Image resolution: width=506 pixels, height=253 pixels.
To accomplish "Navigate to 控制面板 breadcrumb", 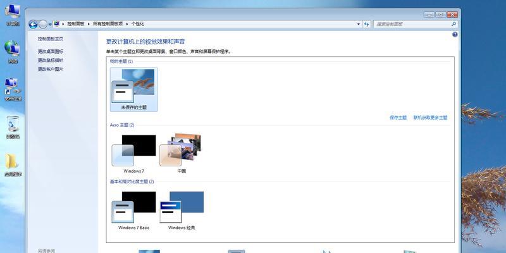I will point(76,24).
